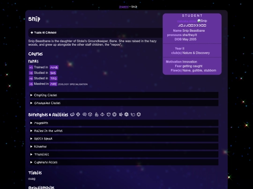The image size is (253, 189).
Task: Click the Motivation Innovation row
Action: [181, 62]
